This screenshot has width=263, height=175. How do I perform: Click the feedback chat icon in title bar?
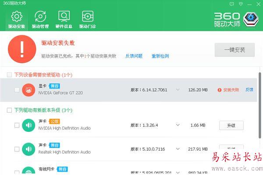pos(231,4)
